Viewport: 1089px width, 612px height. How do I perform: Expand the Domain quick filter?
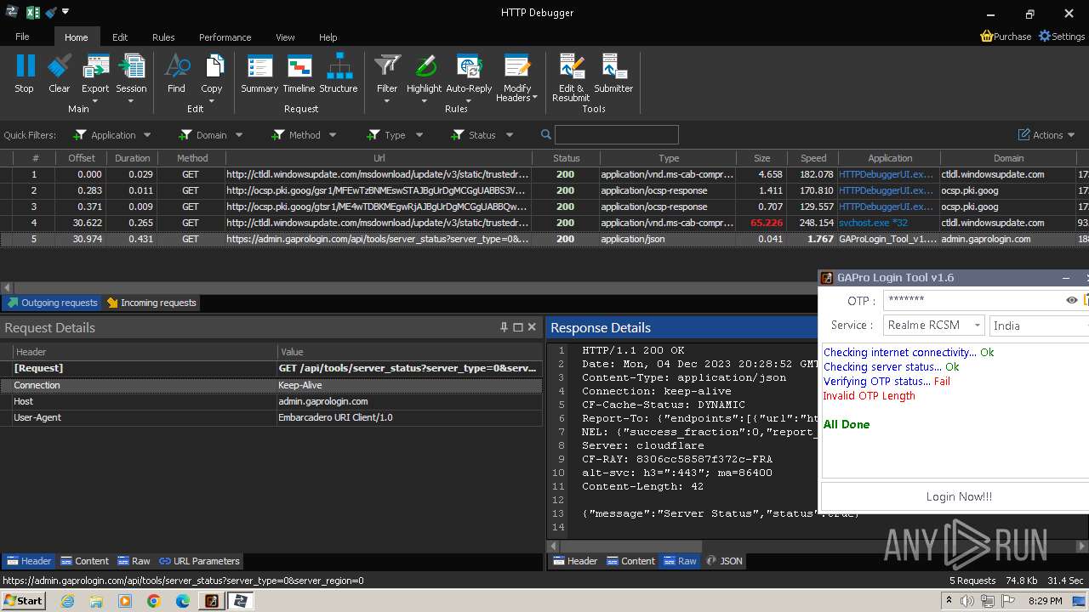239,135
